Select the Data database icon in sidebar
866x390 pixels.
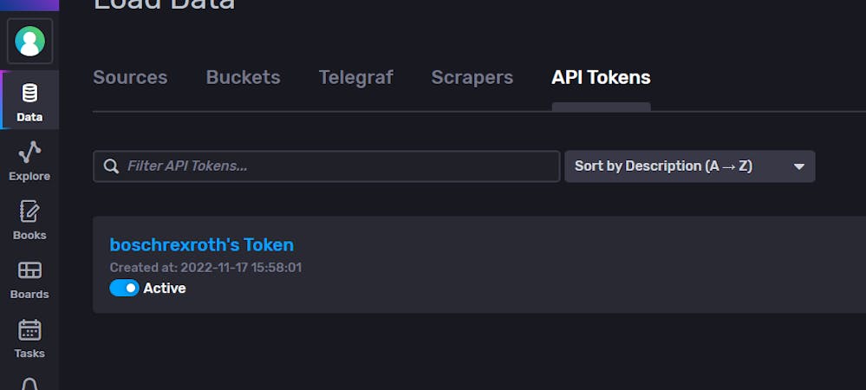(29, 93)
